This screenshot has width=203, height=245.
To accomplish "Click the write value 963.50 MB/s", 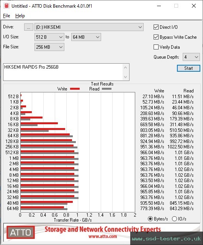I will tap(152, 181).
